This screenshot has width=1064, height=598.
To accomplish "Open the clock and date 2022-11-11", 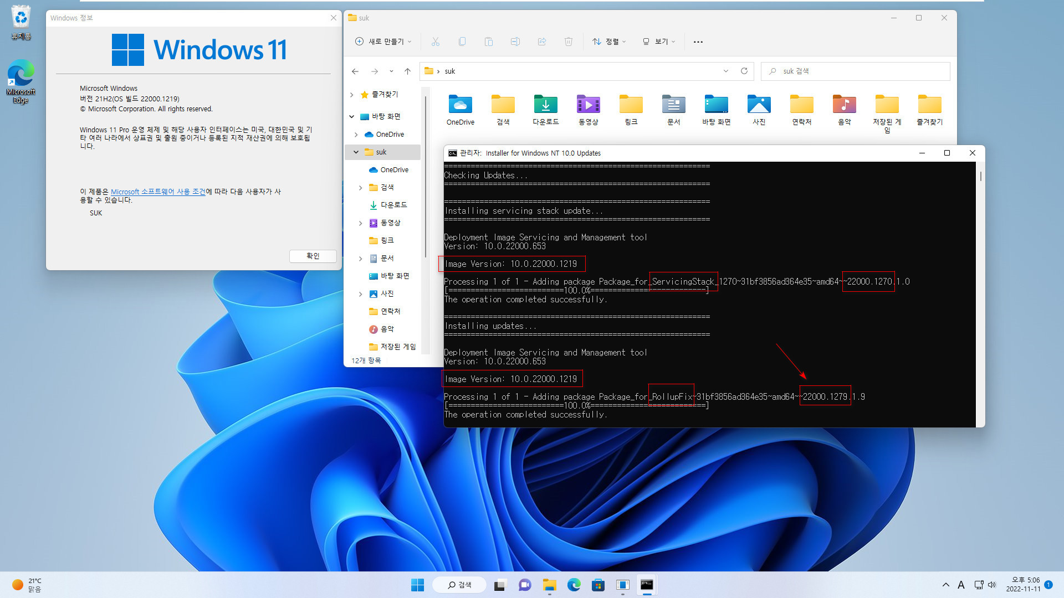I will [x=1024, y=585].
